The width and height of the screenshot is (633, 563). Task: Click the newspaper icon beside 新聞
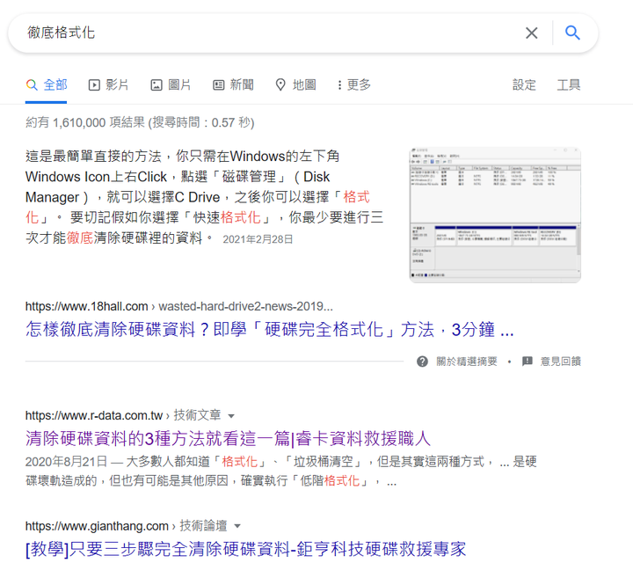(218, 84)
